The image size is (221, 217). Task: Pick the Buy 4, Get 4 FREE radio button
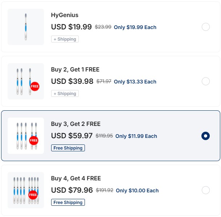pos(205,190)
